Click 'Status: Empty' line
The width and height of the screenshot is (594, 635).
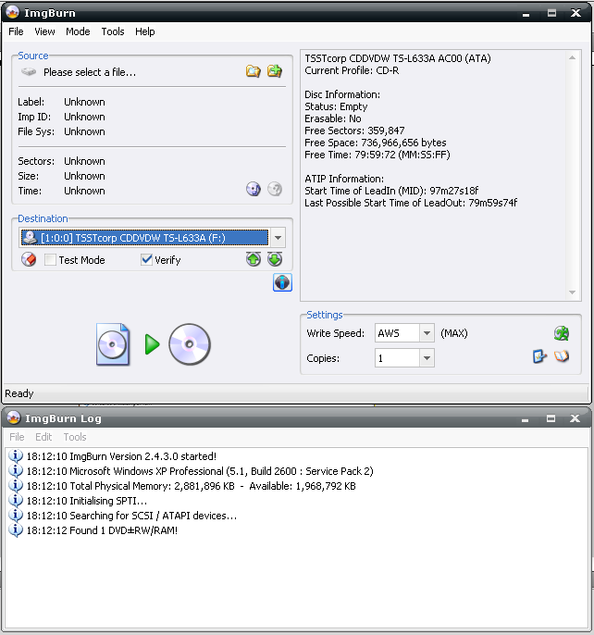(x=336, y=106)
